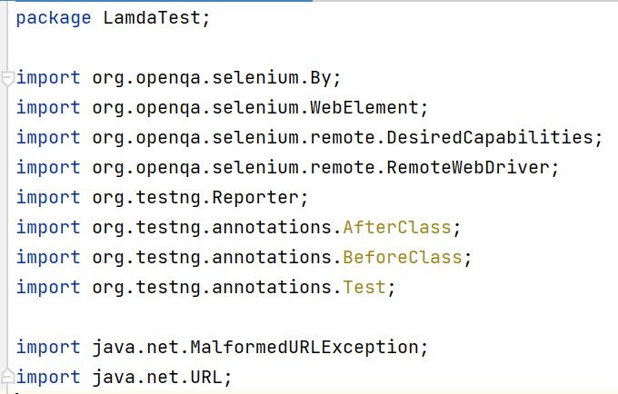
Task: Click the fold end marker beside java.net.URL import
Action: point(7,376)
